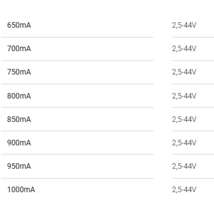Select the voltage range beside 700mA

click(184, 49)
